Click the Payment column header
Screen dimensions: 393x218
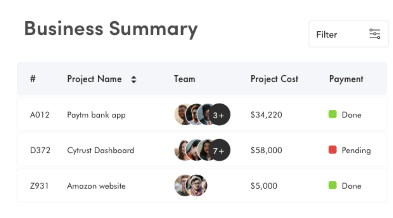click(x=346, y=79)
